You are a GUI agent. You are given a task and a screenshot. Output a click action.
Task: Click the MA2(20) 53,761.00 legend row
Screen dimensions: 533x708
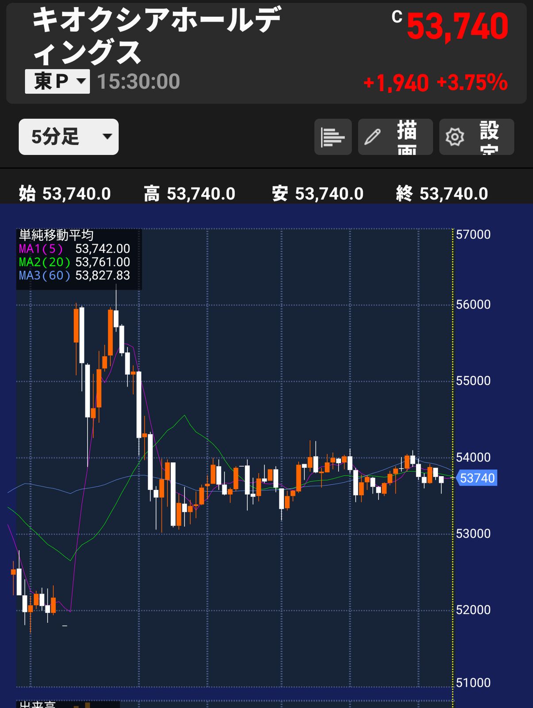pos(74,262)
